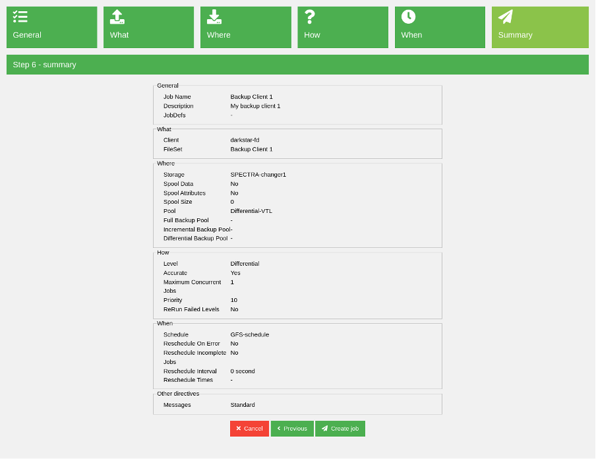This screenshot has height=459, width=596.
Task: Click the 'Step 6 - summary' header bar
Action: (x=297, y=65)
